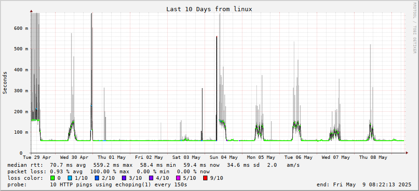This screenshot has height=191, width=419.
Task: Click the 'Wed 07 May' x-axis date label
Action: pos(336,157)
